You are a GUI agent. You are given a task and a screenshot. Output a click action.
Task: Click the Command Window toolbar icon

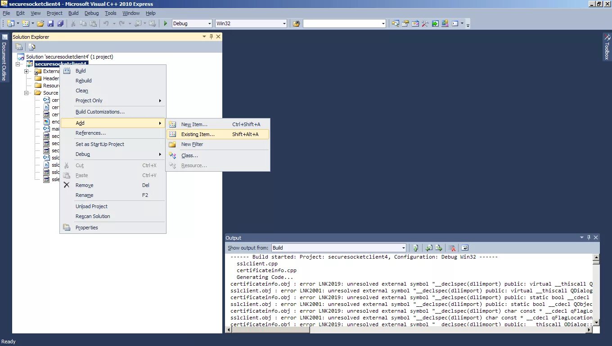[x=455, y=23]
